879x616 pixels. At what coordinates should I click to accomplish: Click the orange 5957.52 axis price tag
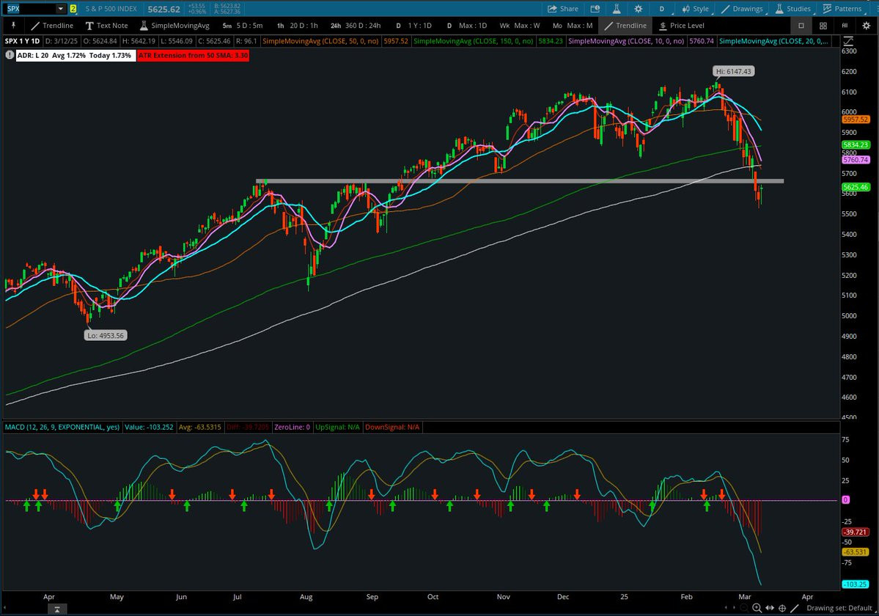tap(855, 120)
